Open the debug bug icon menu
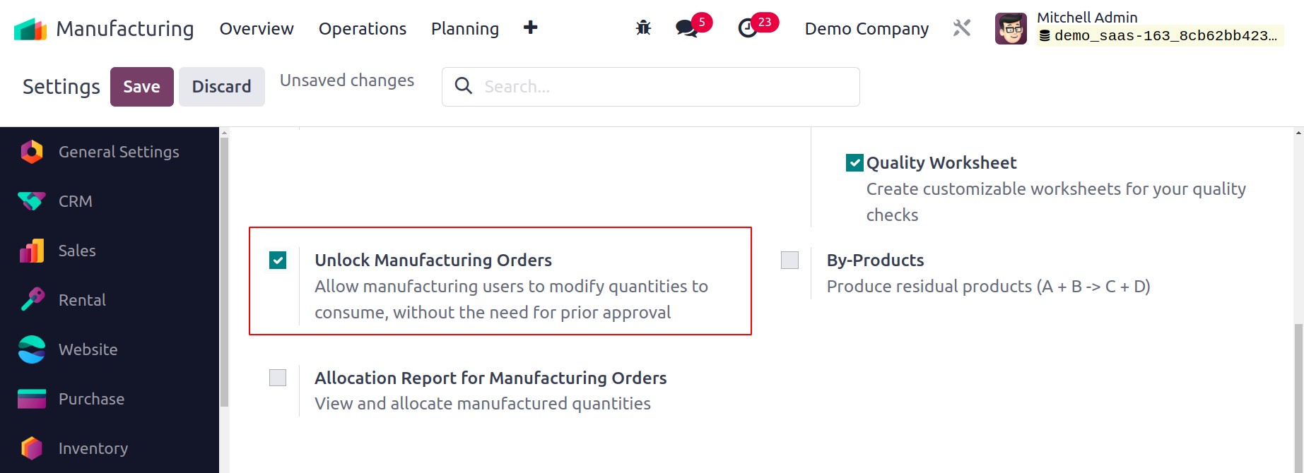The image size is (1304, 473). [643, 28]
